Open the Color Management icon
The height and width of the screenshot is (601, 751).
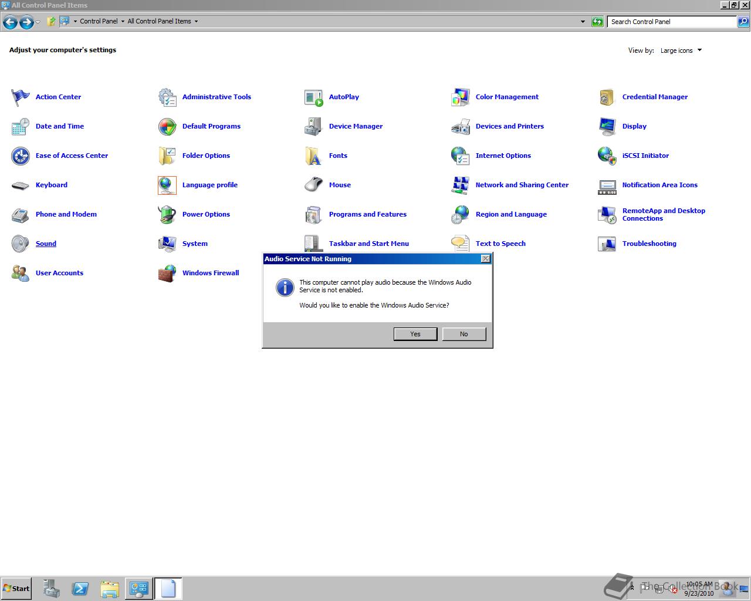tap(461, 97)
